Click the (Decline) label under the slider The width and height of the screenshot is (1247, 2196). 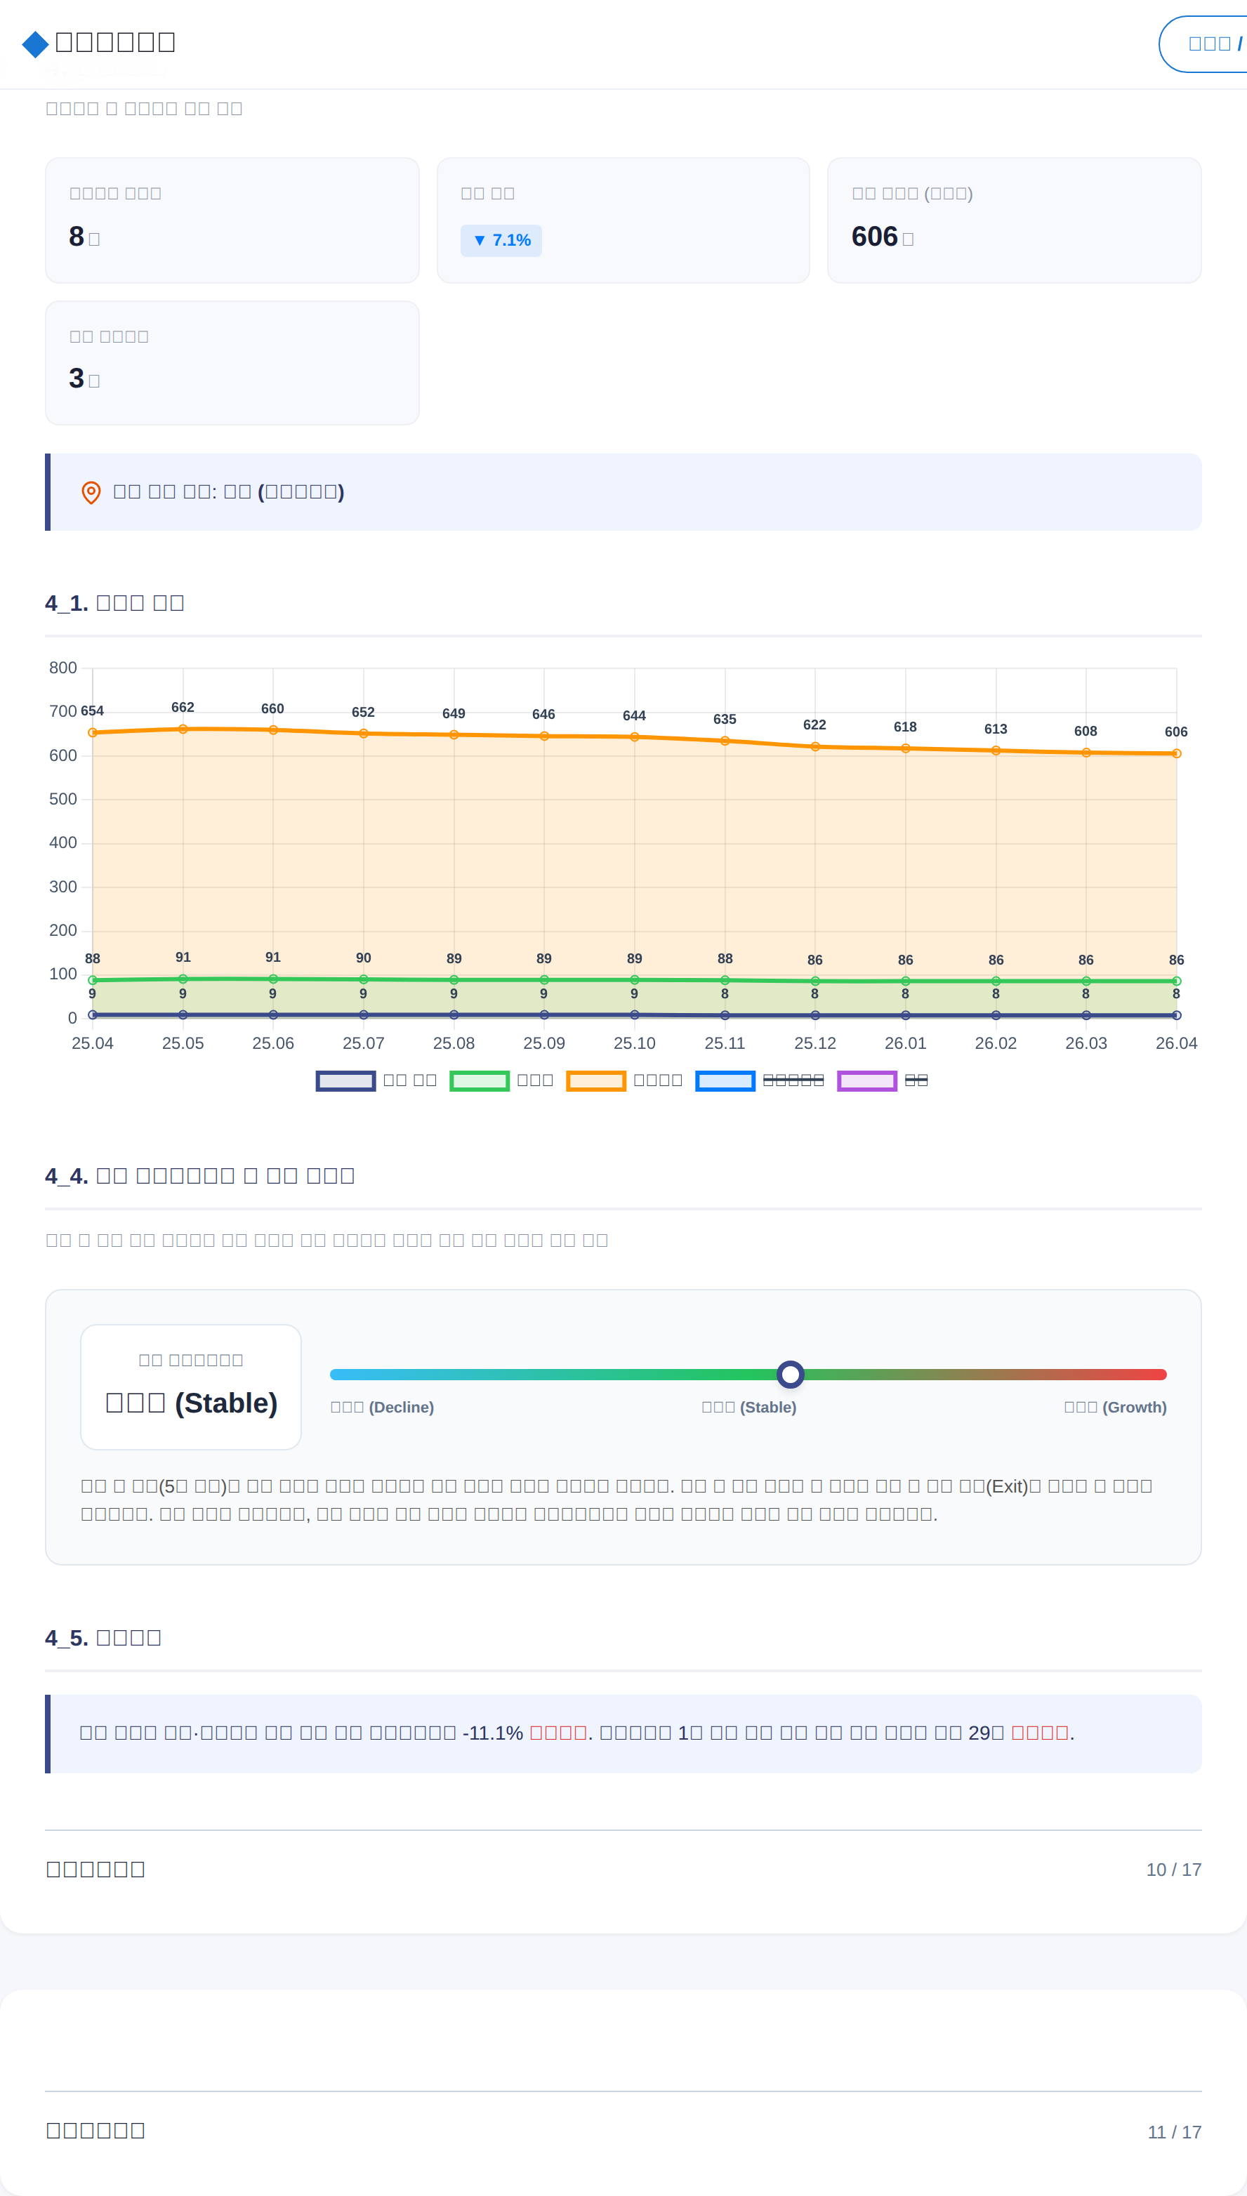(382, 1408)
